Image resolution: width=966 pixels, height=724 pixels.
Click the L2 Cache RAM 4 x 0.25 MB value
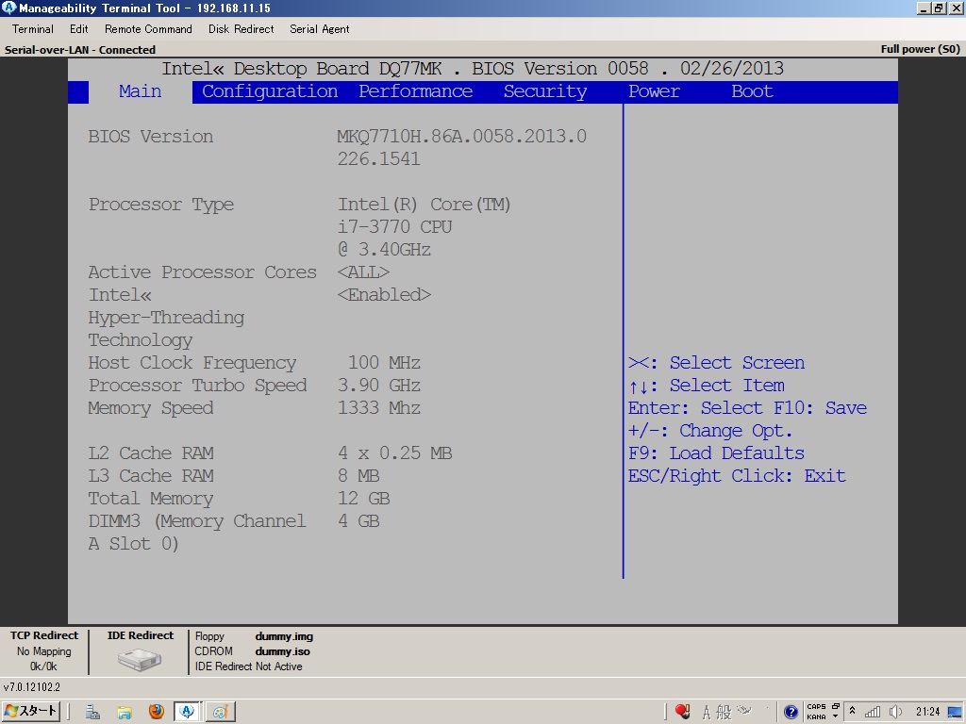395,453
